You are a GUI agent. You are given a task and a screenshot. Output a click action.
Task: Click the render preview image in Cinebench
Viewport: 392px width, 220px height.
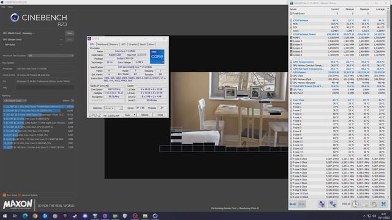[229, 109]
